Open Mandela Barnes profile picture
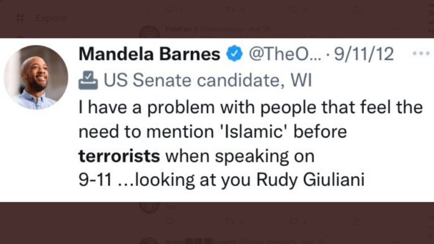 pyautogui.click(x=36, y=77)
